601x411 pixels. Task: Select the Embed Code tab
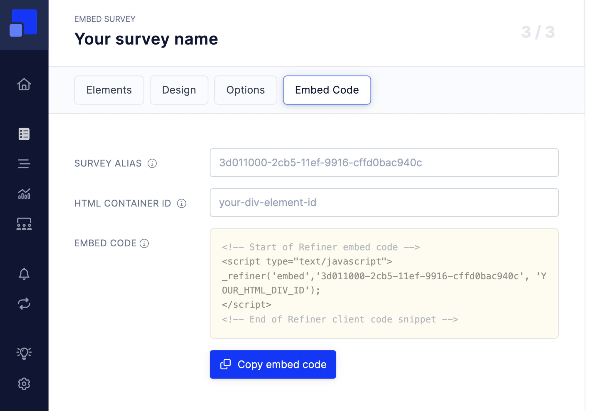tap(327, 90)
